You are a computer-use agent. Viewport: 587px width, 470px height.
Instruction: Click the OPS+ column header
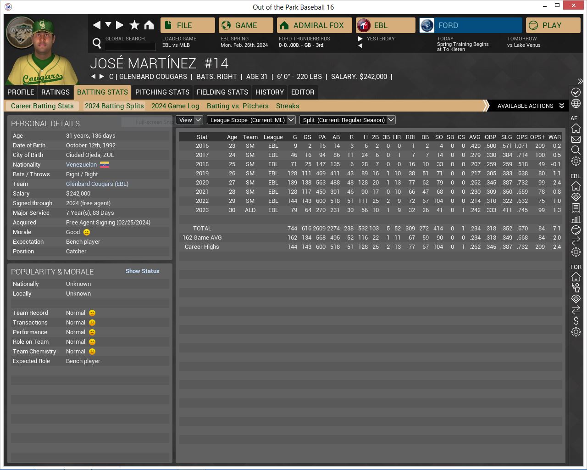tap(537, 137)
